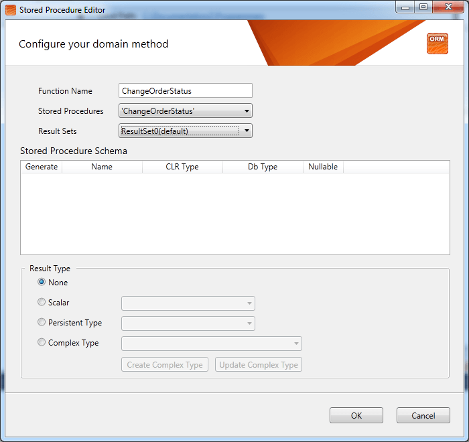This screenshot has width=469, height=442.
Task: Choose the Persistent Type radio button
Action: 42,322
